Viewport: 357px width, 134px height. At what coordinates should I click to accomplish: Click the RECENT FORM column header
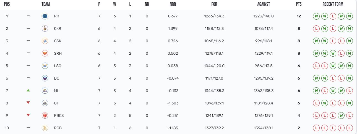[x=333, y=4]
